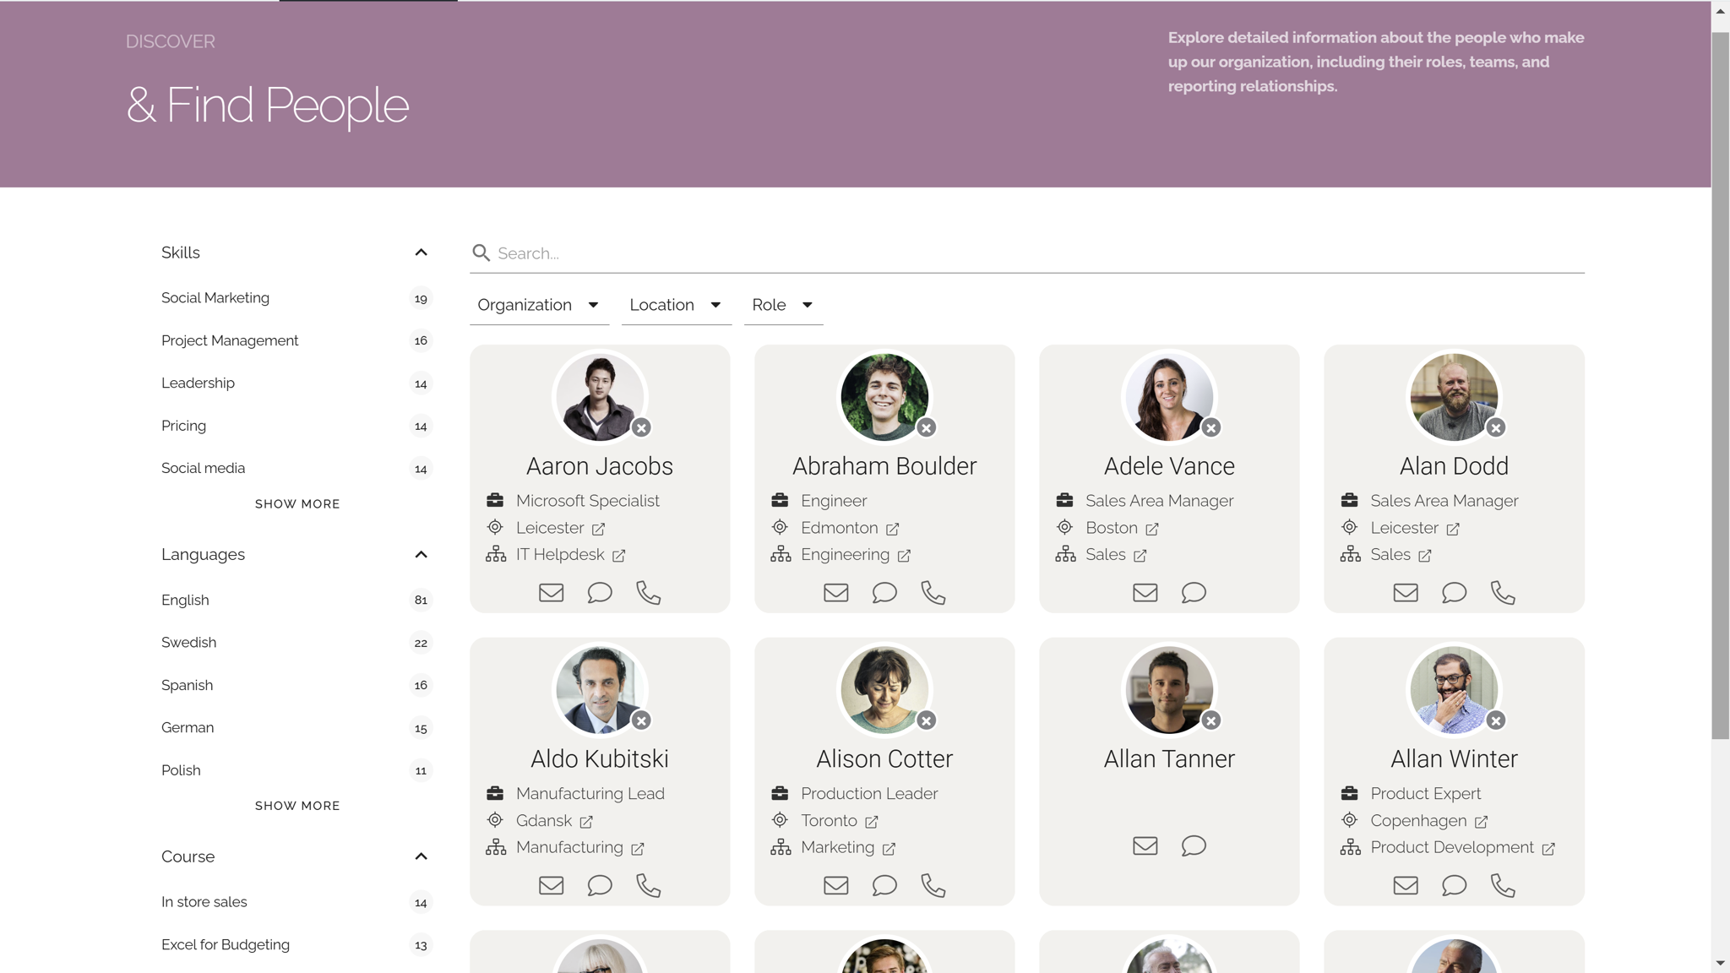Call Abraham Boulder
The height and width of the screenshot is (973, 1730).
point(933,593)
